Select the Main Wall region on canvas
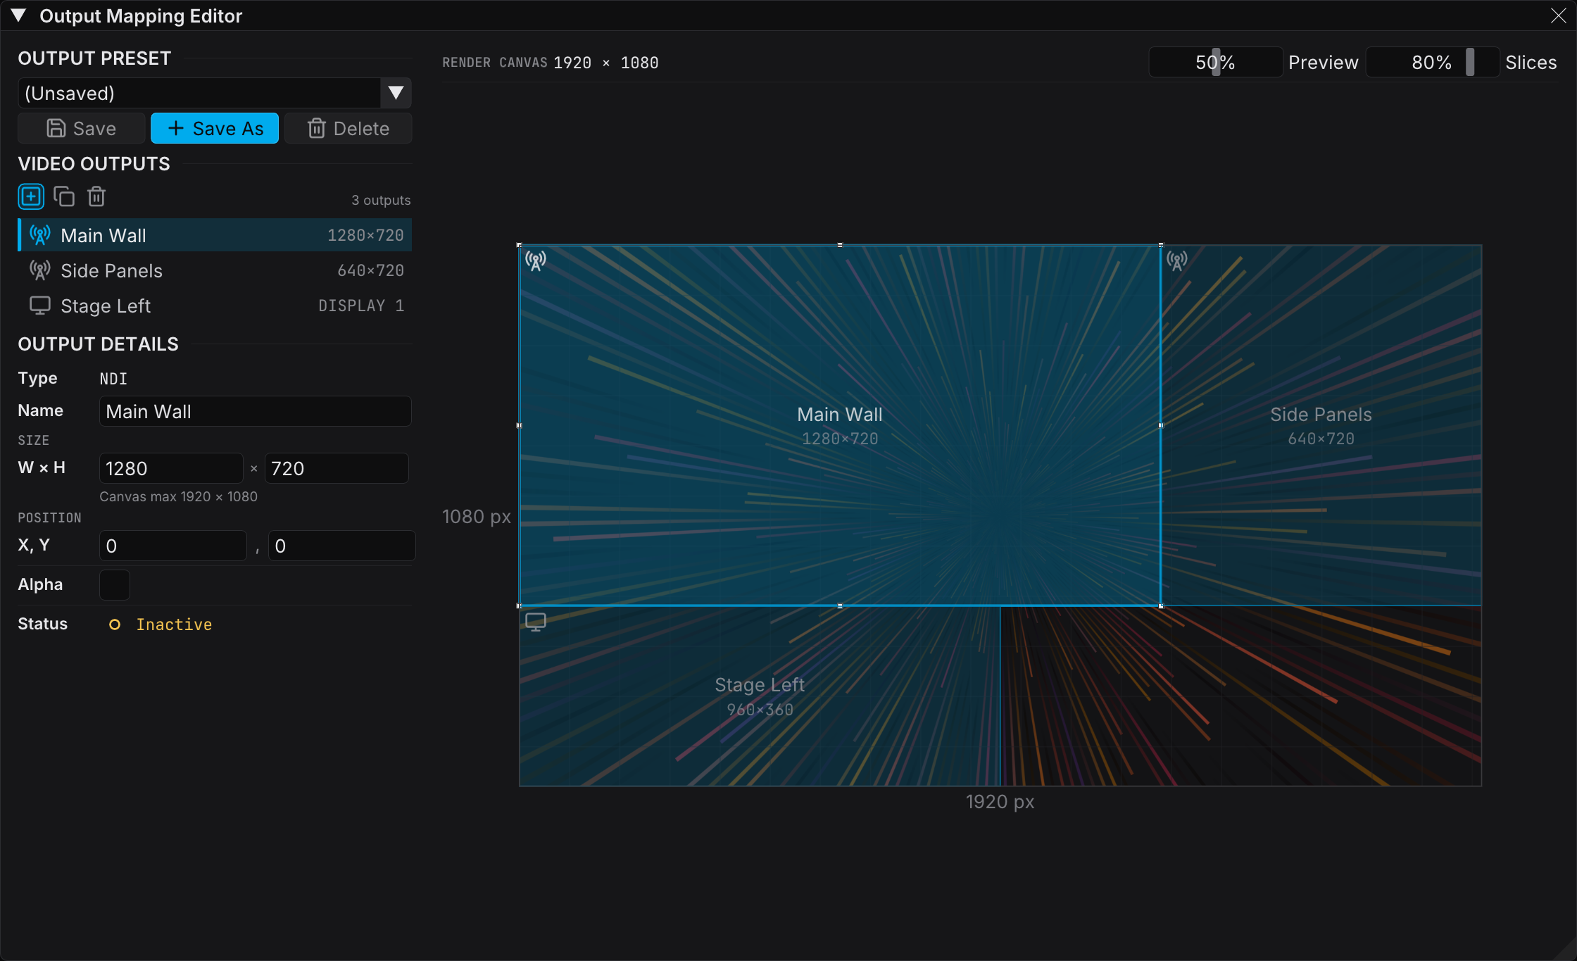Screen dimensions: 1577x961 840,425
